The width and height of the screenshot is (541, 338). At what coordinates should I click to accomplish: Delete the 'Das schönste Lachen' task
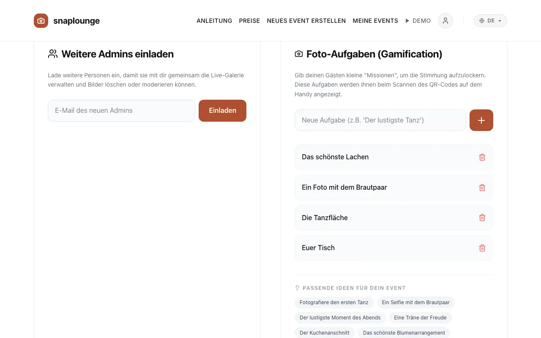pos(482,157)
